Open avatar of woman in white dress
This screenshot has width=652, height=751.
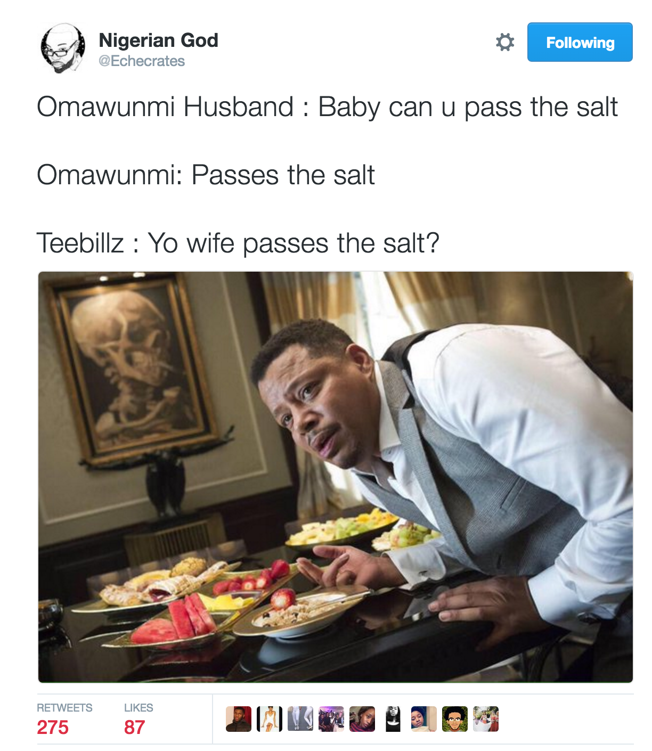point(270,719)
